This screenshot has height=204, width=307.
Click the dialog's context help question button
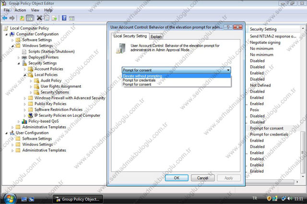(x=228, y=27)
